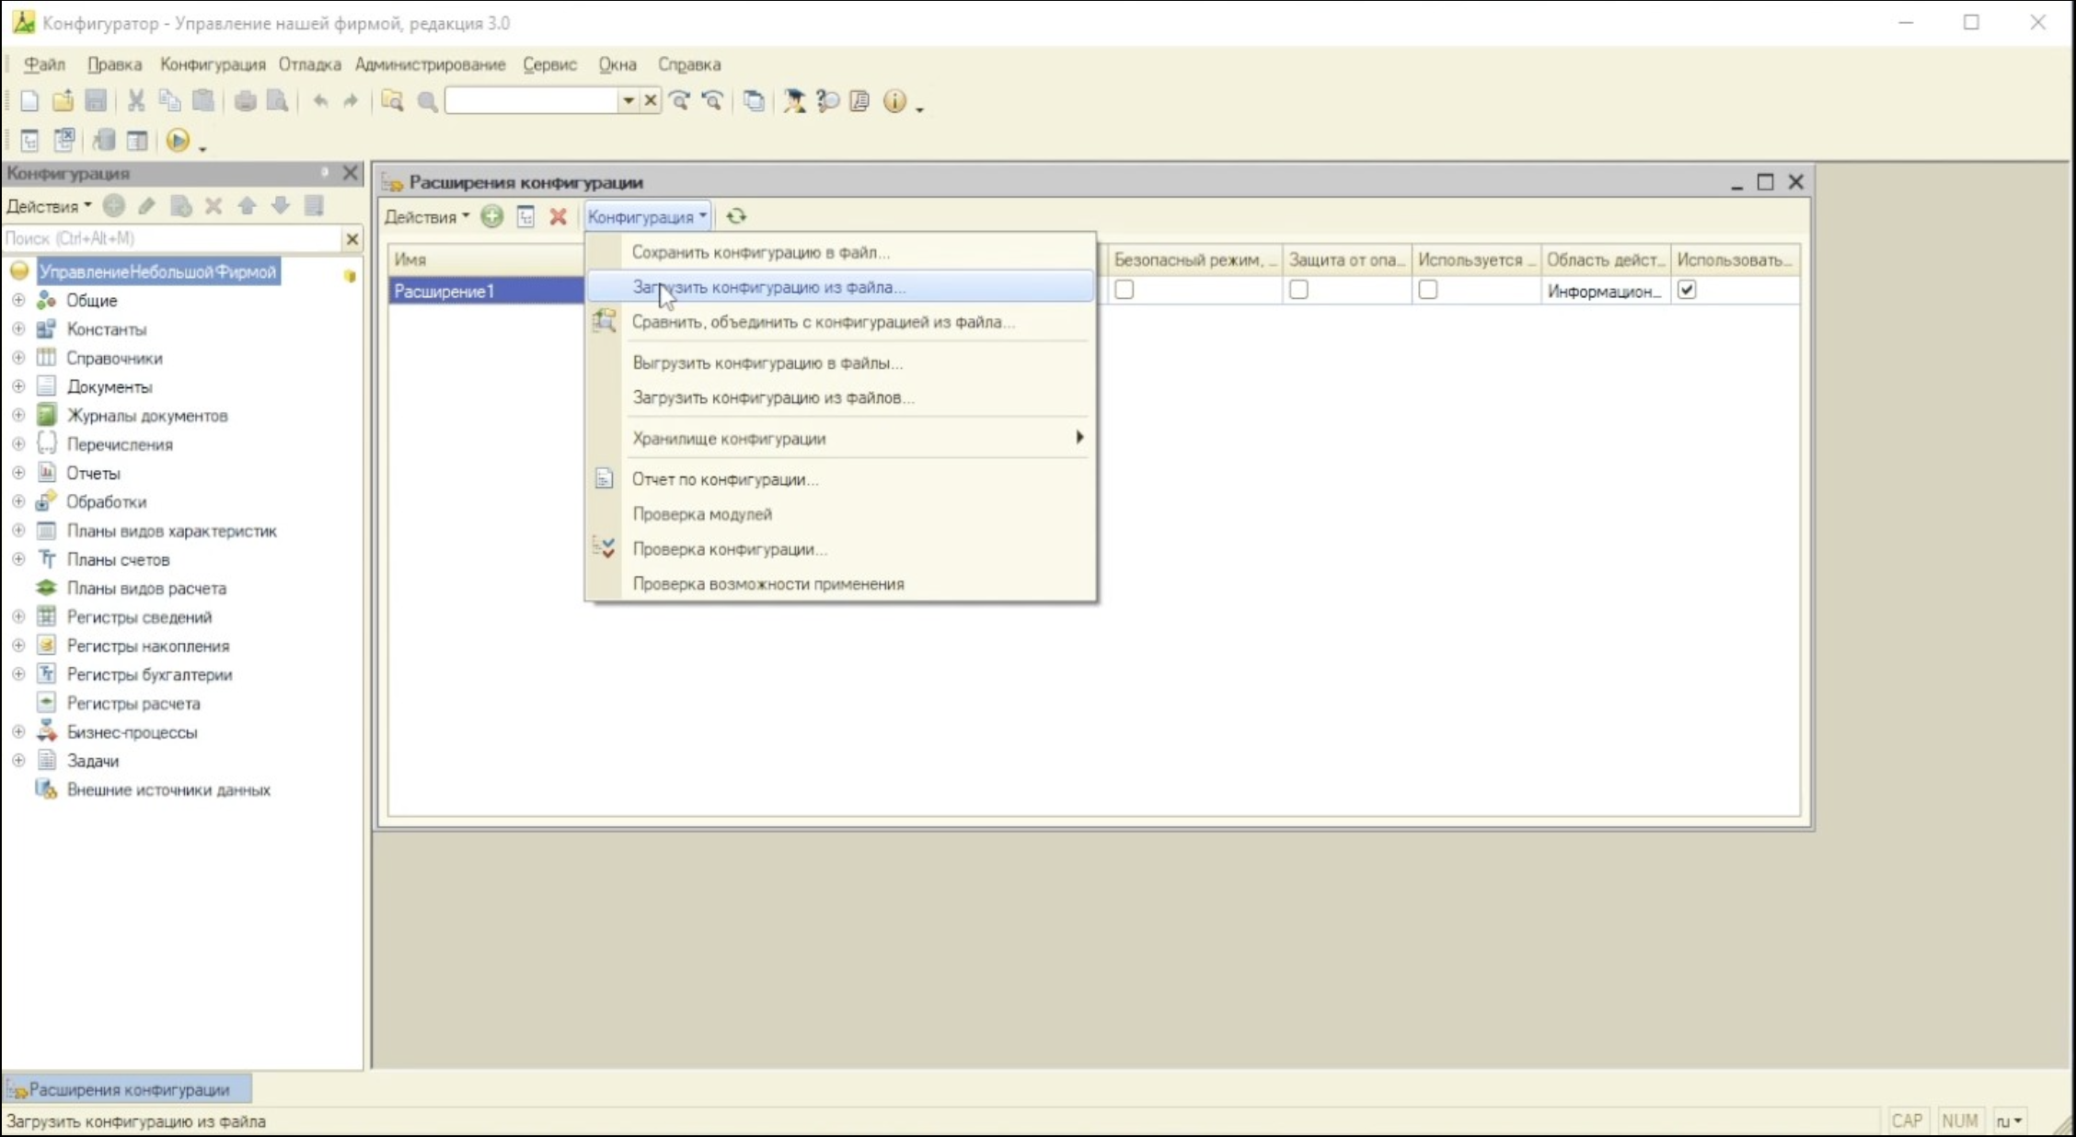Screen dimensions: 2076x1137
Task: Uncheck Использовать checkbox for Расширение1
Action: (x=1687, y=290)
